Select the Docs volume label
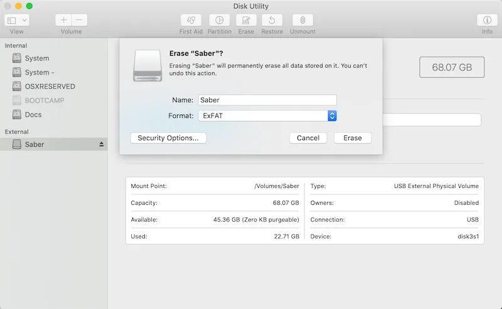Image resolution: width=502 pixels, height=309 pixels. click(33, 115)
